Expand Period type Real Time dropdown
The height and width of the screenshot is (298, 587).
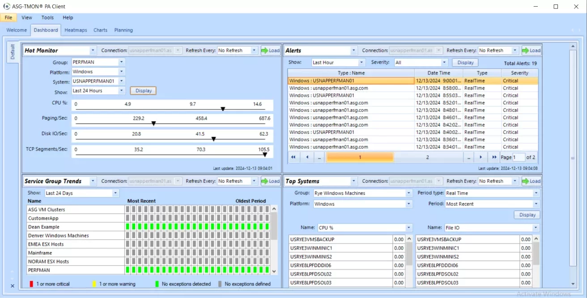(536, 193)
